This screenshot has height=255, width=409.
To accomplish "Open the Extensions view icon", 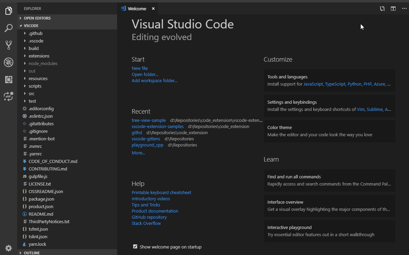I will click(x=9, y=79).
